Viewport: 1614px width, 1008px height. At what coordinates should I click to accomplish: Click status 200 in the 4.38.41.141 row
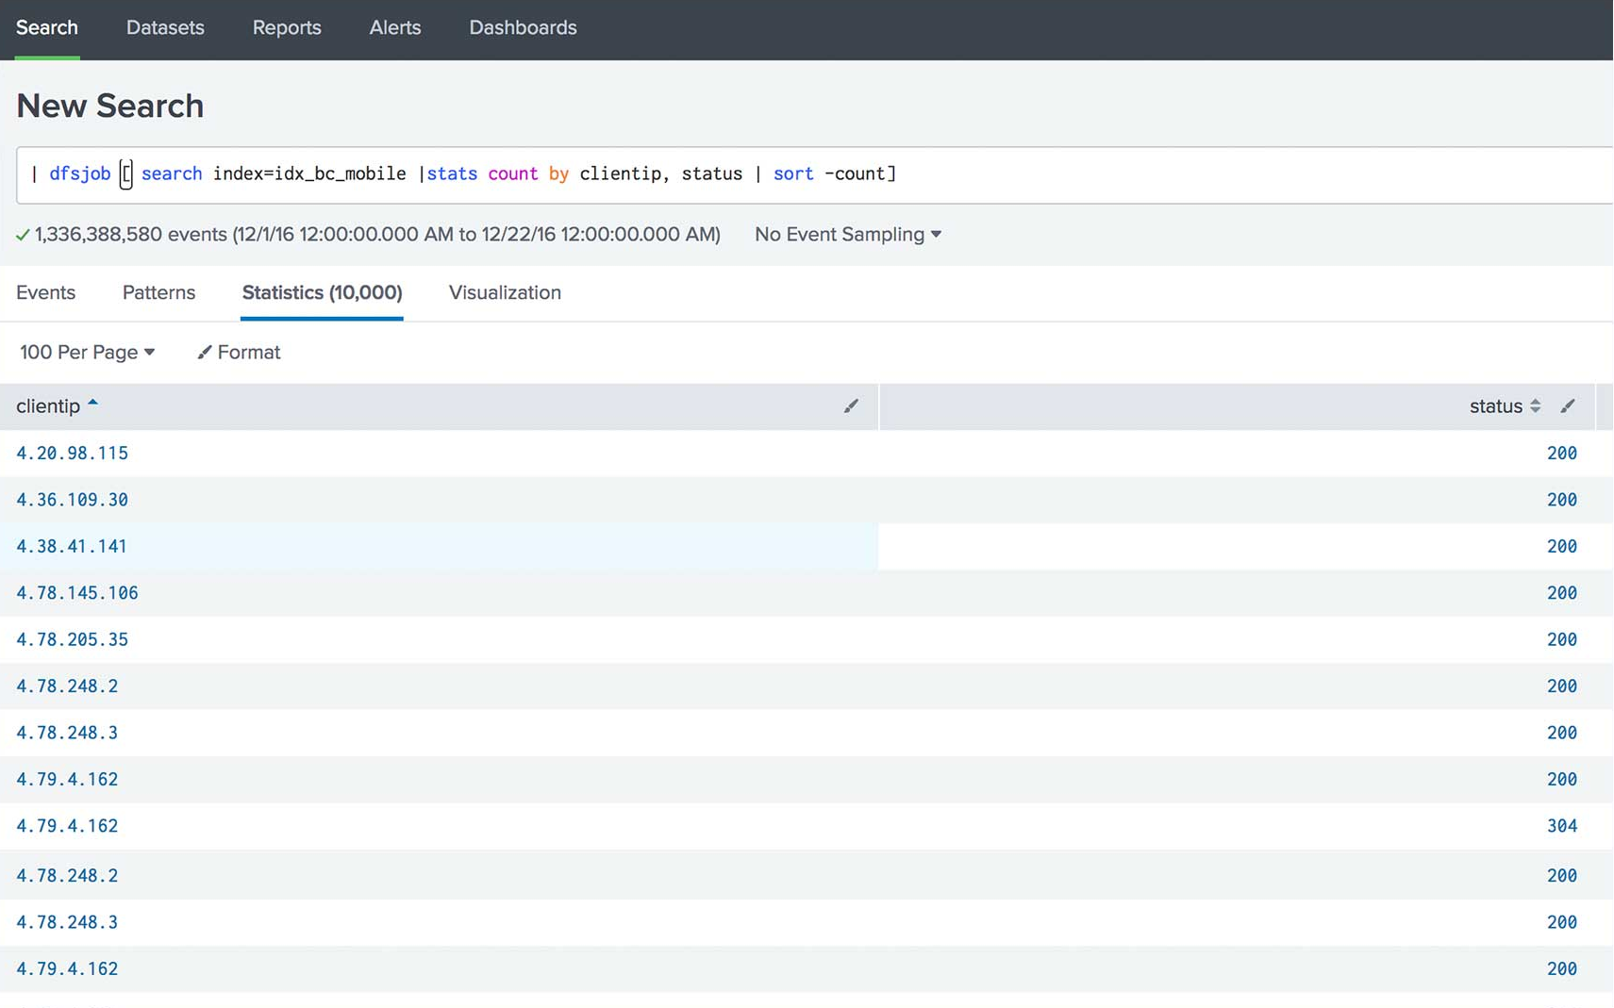[x=1562, y=547]
